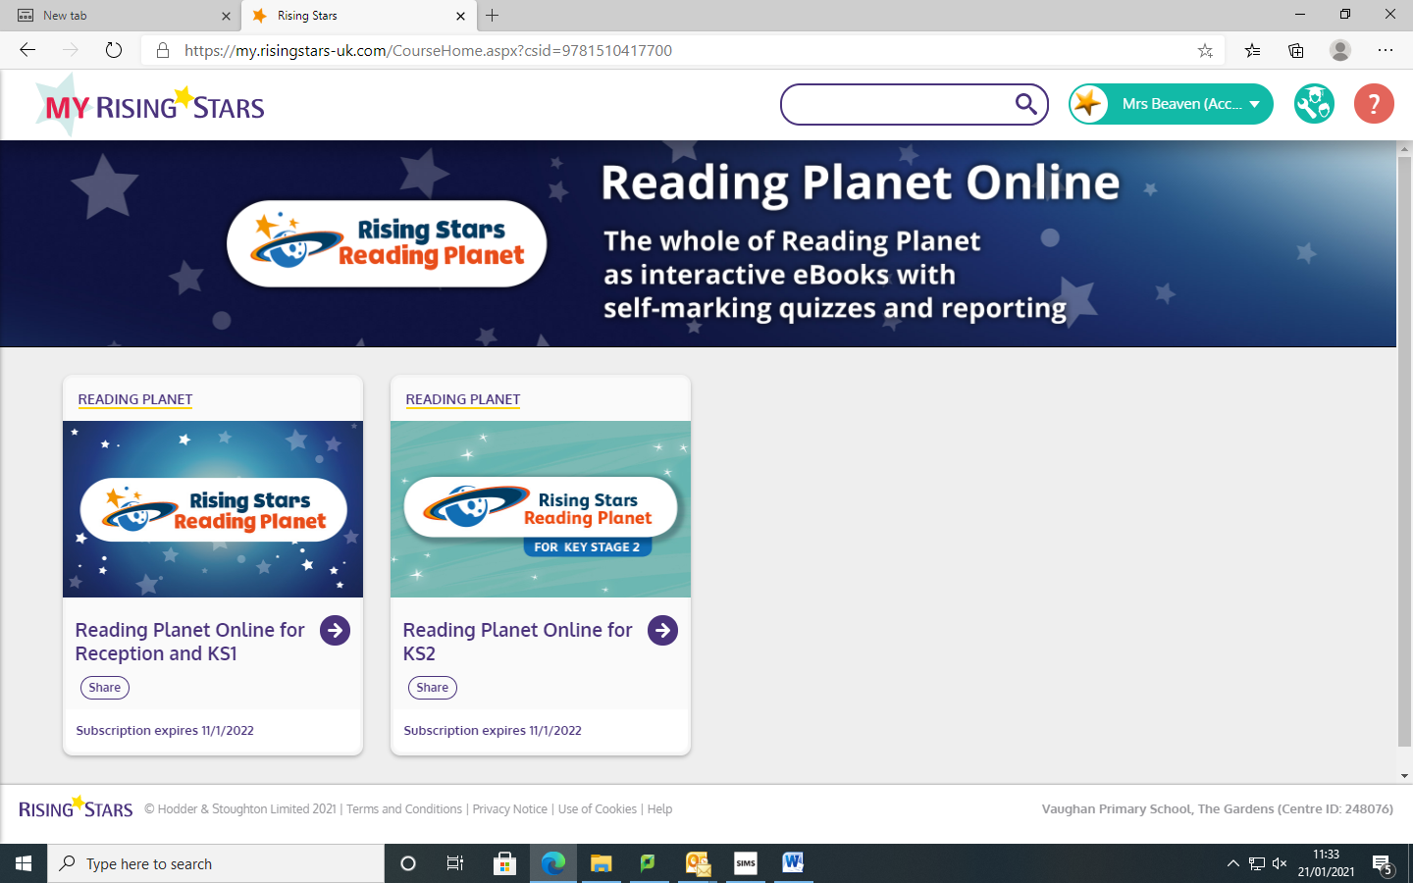Open browser Settings and more menu
1413x883 pixels.
pos(1386,50)
